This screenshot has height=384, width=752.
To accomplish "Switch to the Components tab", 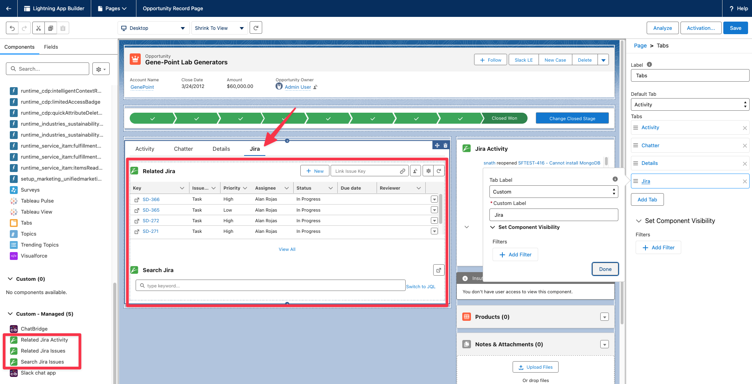I will 20,47.
